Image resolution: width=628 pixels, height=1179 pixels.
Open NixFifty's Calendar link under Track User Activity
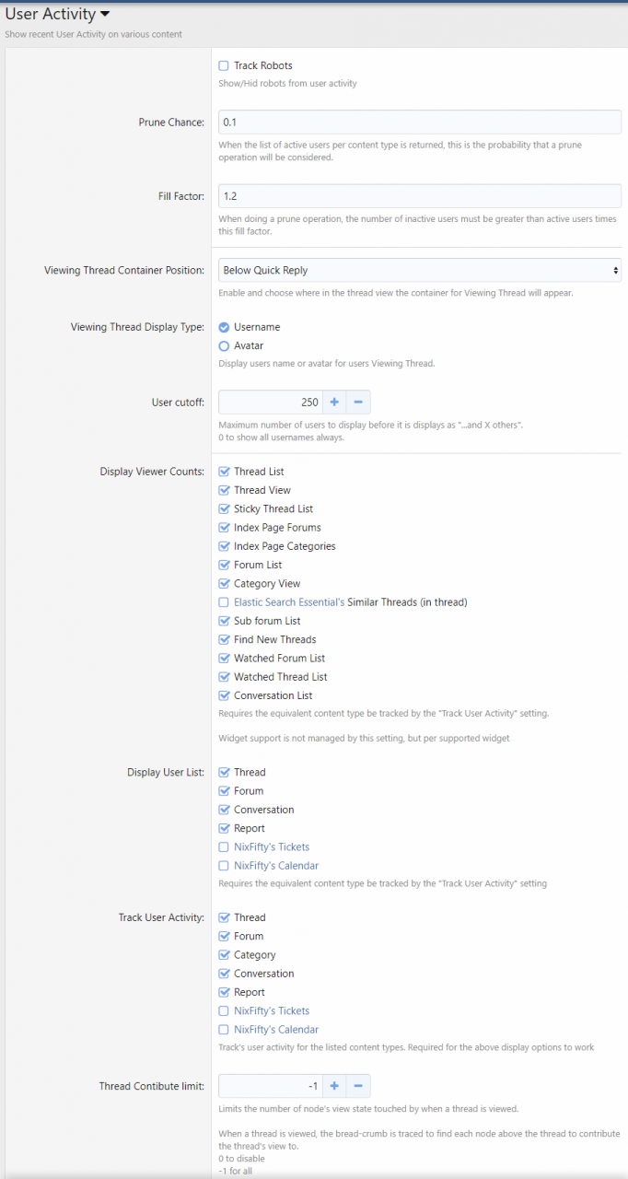[x=276, y=1030]
